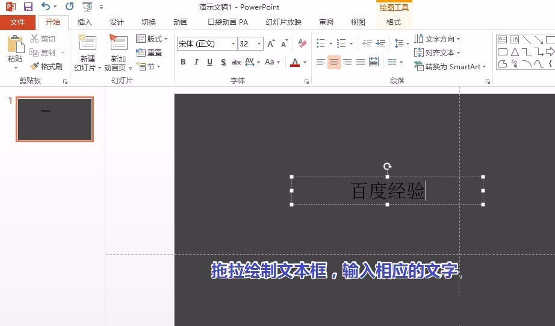Viewport: 555px width, 326px height.
Task: Toggle center alignment button
Action: (x=333, y=62)
